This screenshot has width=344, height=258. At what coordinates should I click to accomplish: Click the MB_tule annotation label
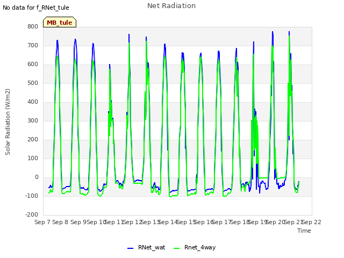(60, 22)
